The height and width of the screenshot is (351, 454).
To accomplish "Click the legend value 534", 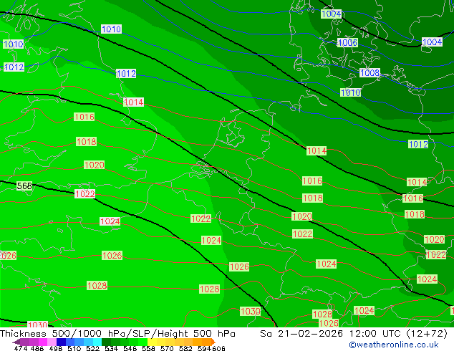I will coord(111,348).
